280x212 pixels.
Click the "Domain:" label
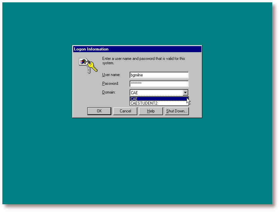point(109,92)
